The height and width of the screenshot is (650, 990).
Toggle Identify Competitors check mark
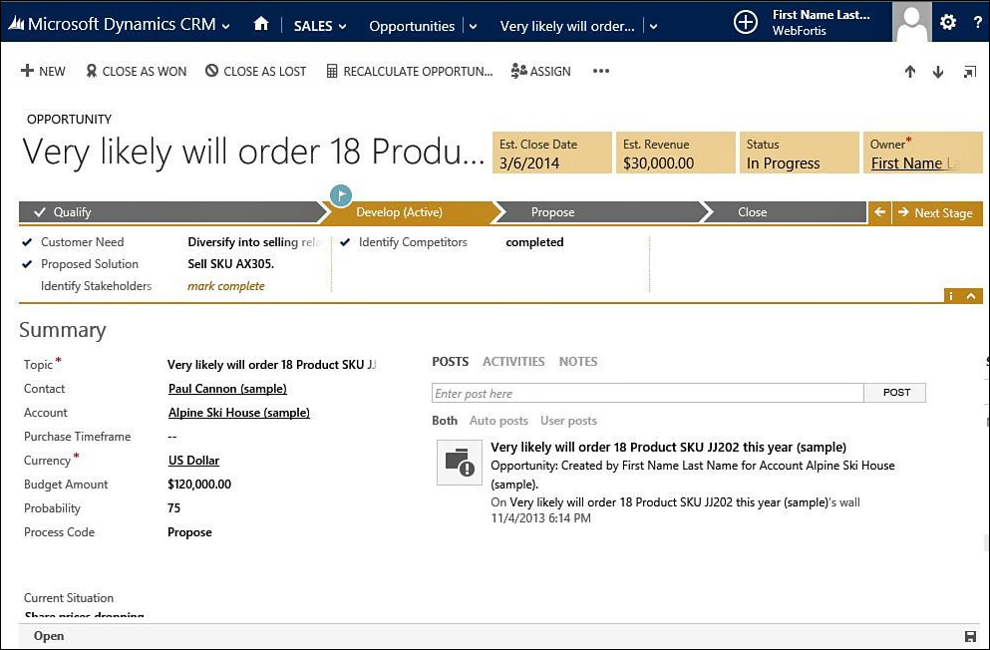point(345,242)
